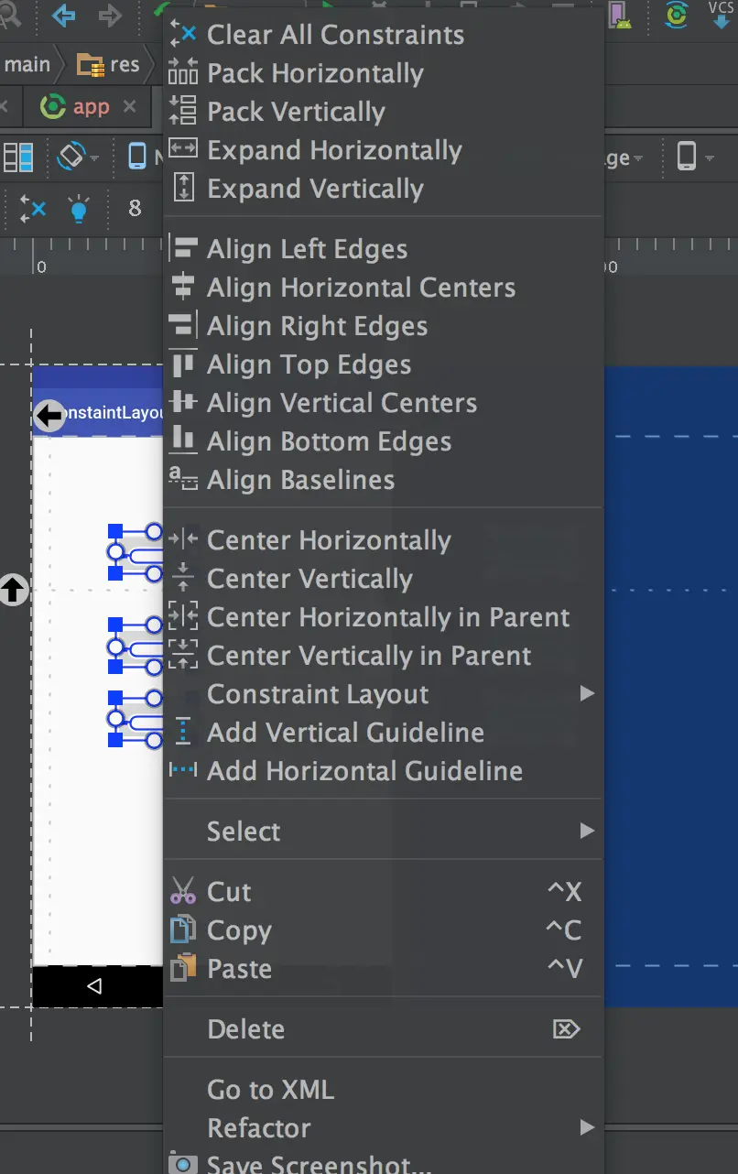
Task: Choose Align Left Edges menu item
Action: tap(307, 249)
